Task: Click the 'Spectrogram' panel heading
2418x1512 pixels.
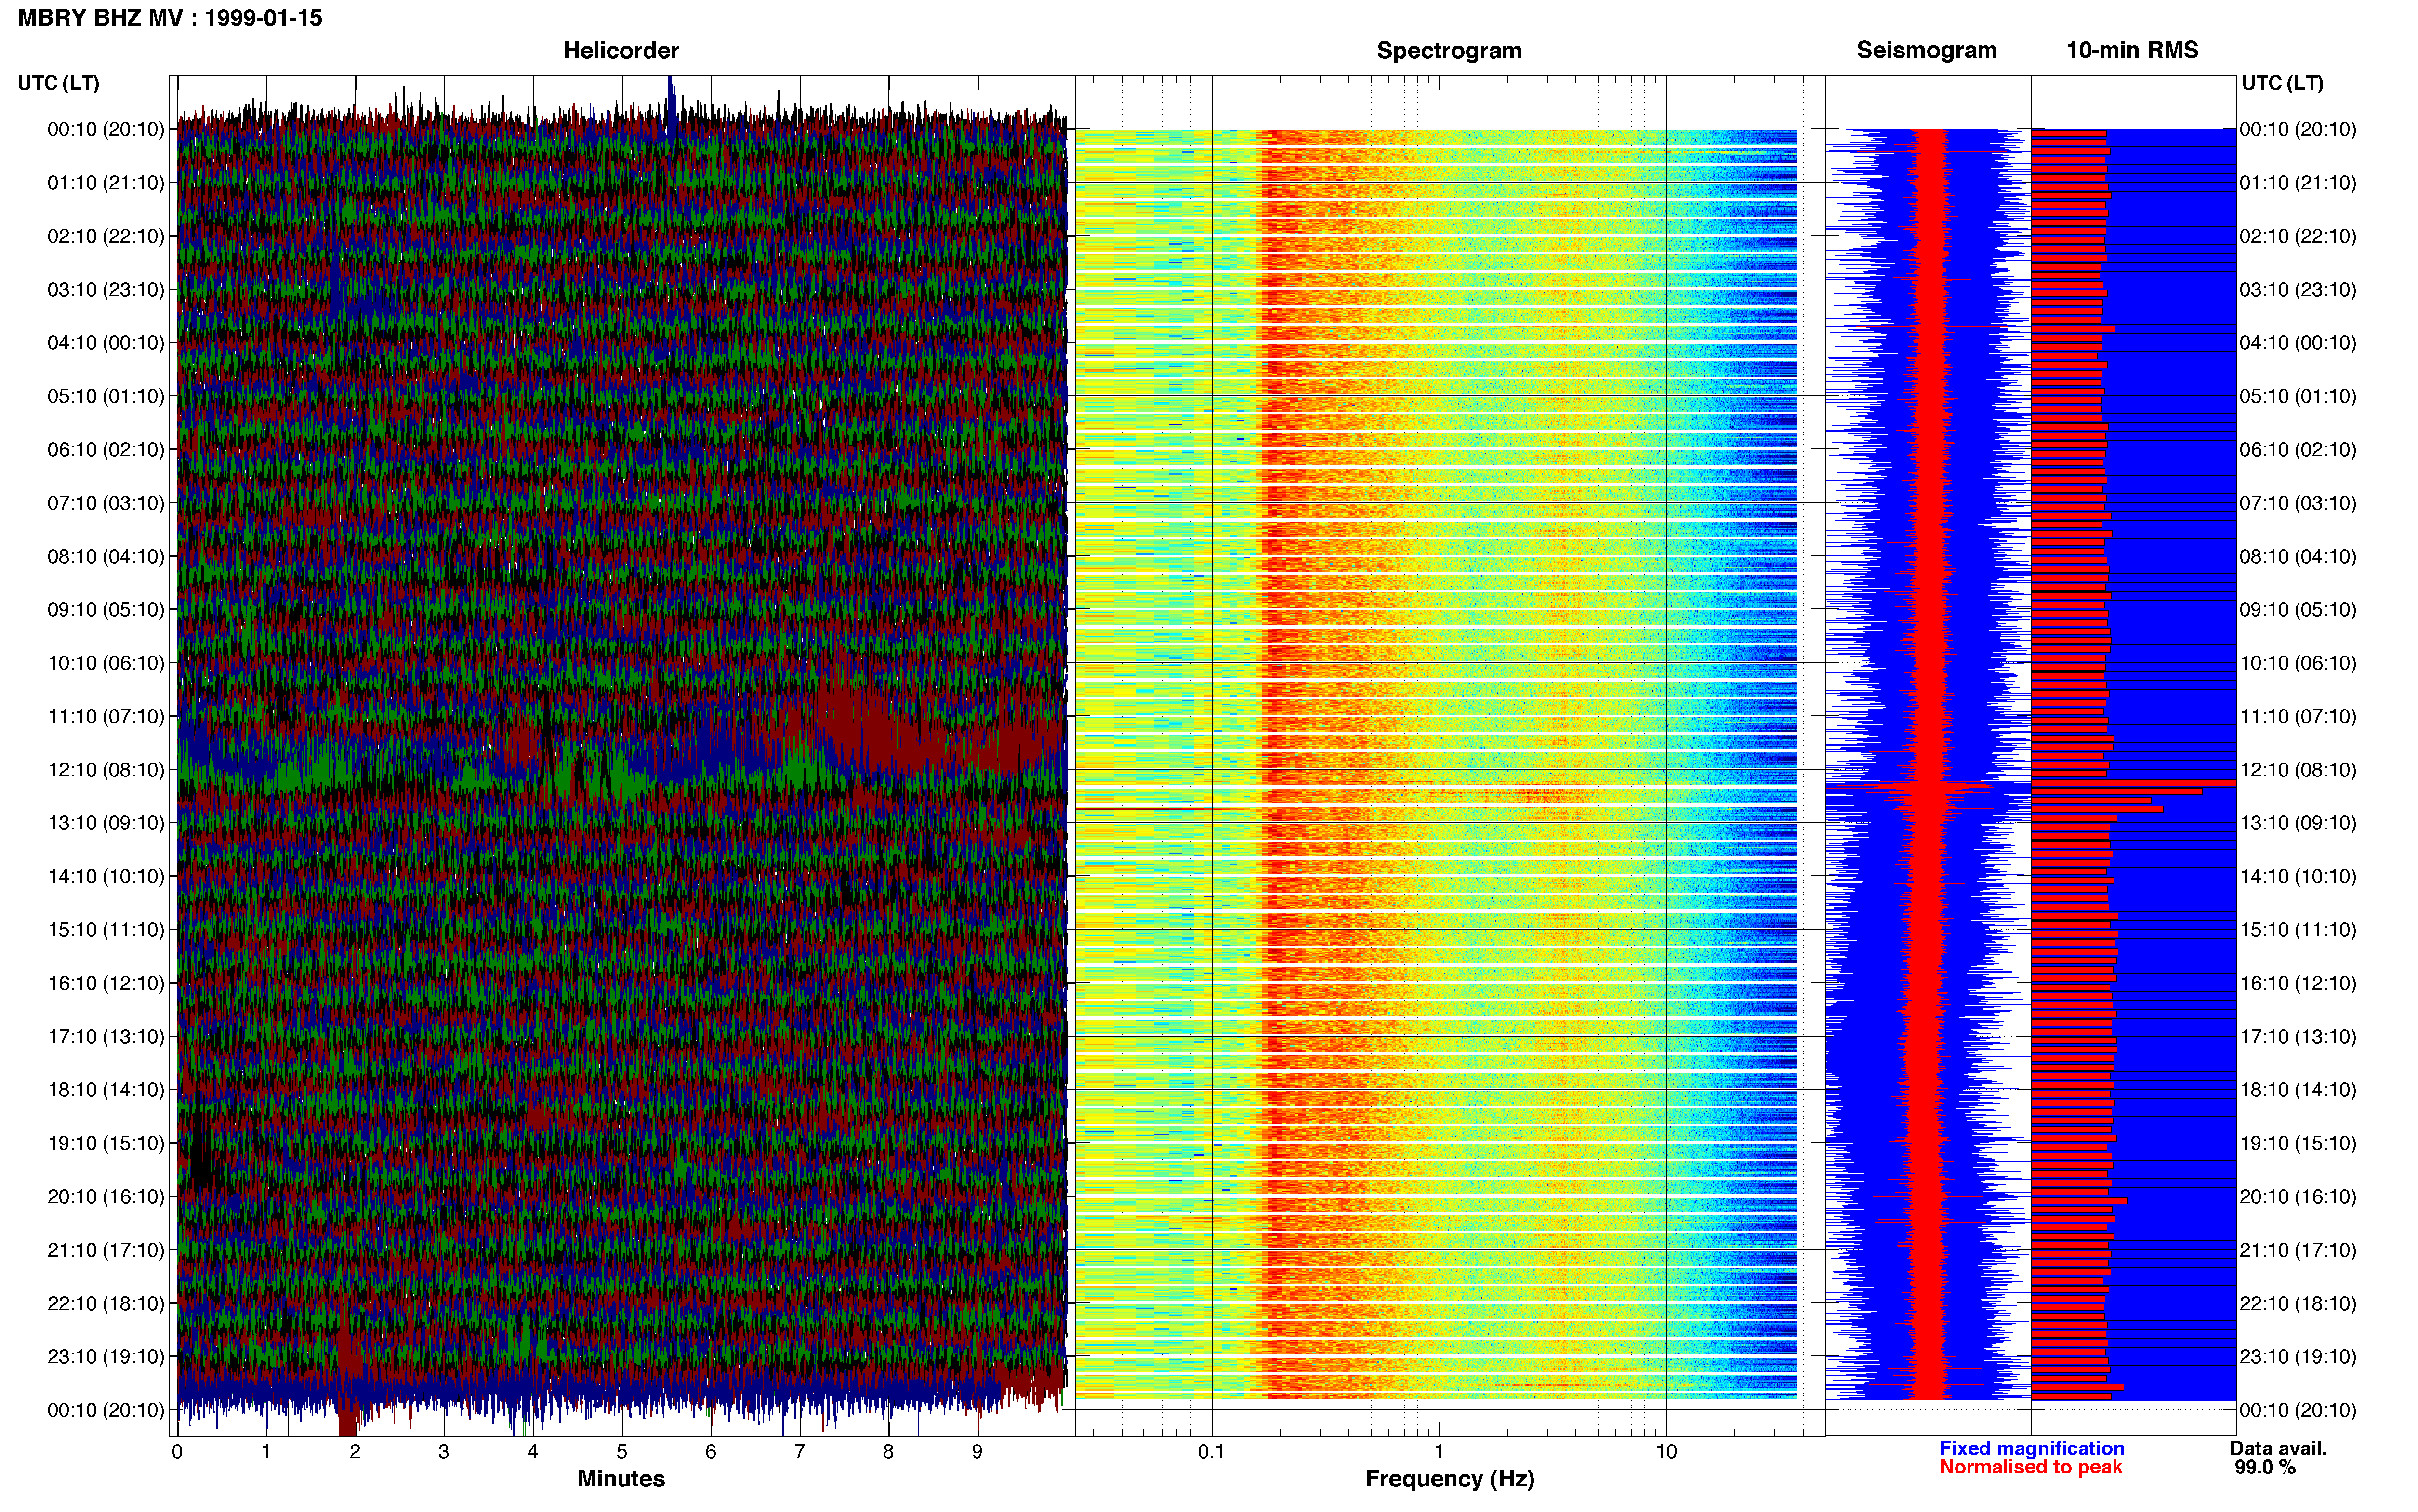Action: (x=1449, y=50)
